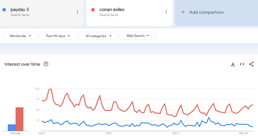Image resolution: width=258 pixels, height=136 pixels.
Task: Open the All categories dropdown
Action: pos(98,36)
